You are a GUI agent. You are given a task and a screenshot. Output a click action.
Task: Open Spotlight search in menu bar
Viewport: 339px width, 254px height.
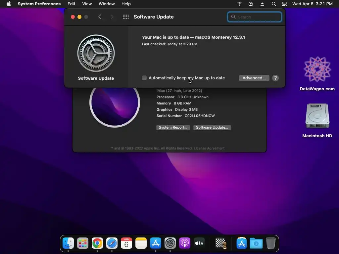click(x=274, y=4)
